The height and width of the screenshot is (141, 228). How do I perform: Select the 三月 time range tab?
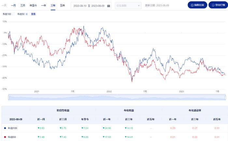(23, 6)
